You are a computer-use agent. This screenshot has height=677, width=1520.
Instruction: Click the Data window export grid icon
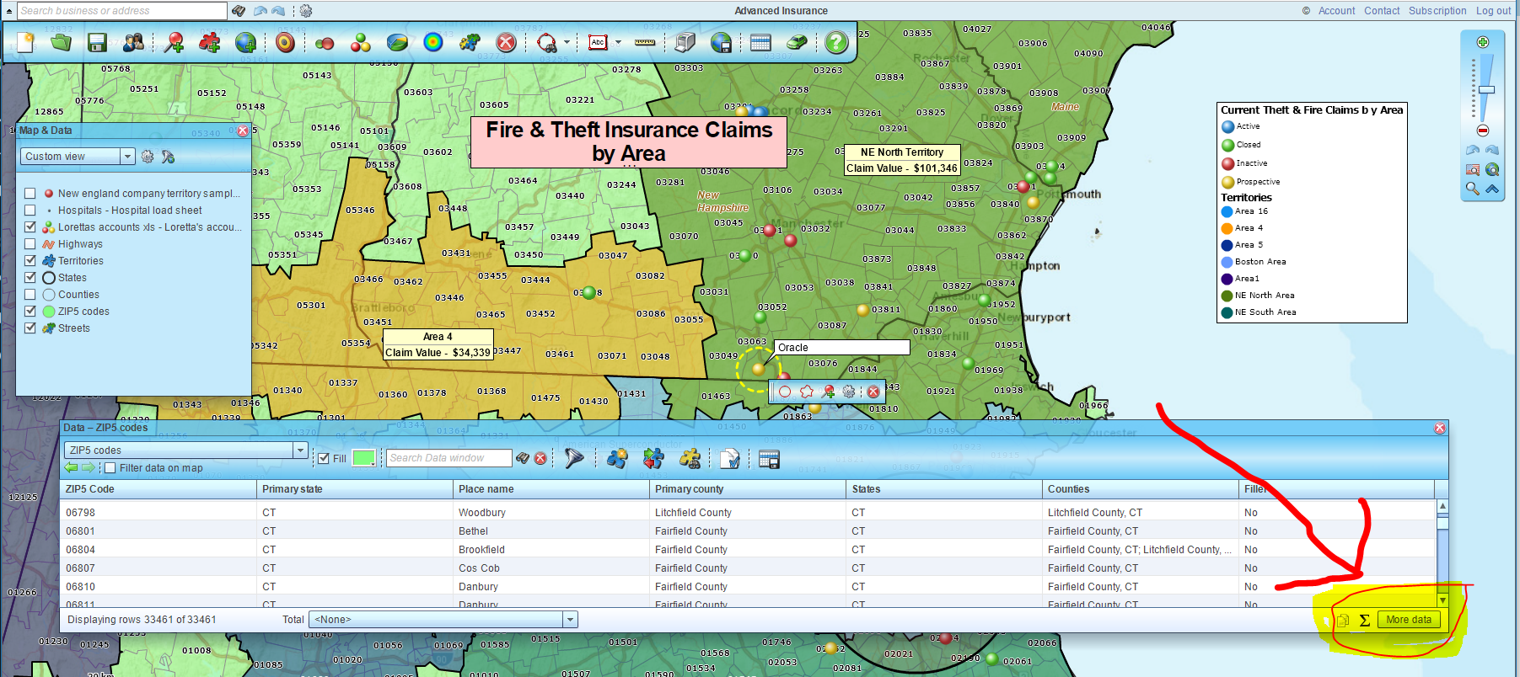(x=769, y=459)
